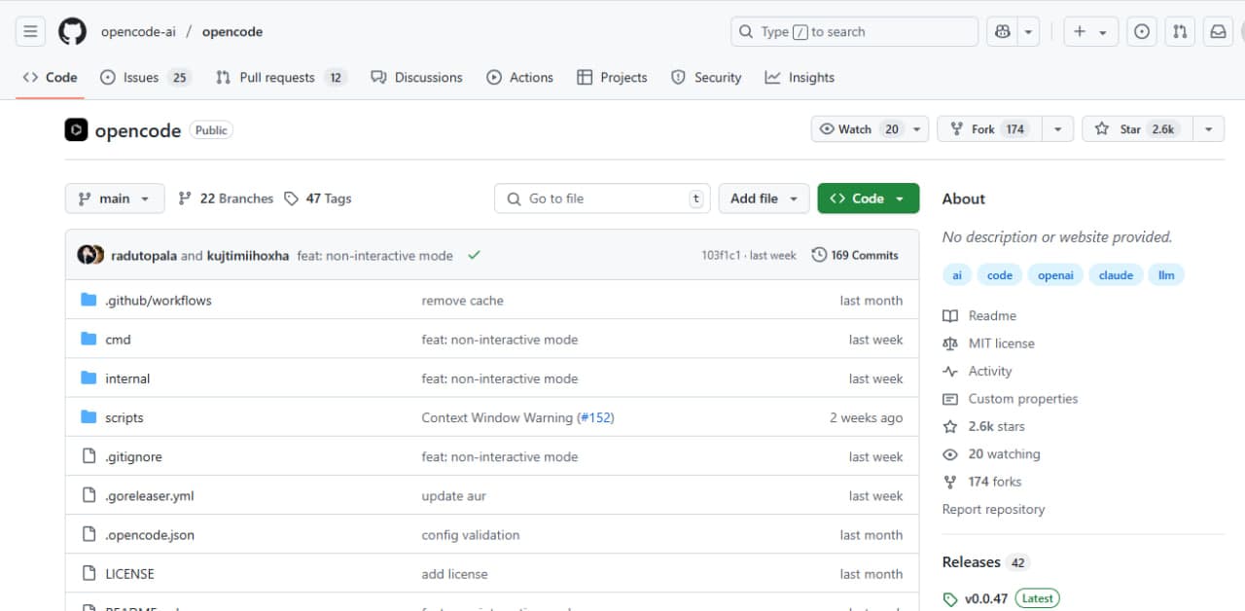This screenshot has width=1245, height=611.
Task: Open the pull requests header icon
Action: pos(1180,32)
